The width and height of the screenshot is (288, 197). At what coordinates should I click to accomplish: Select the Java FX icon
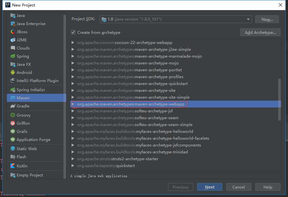[x=13, y=64]
